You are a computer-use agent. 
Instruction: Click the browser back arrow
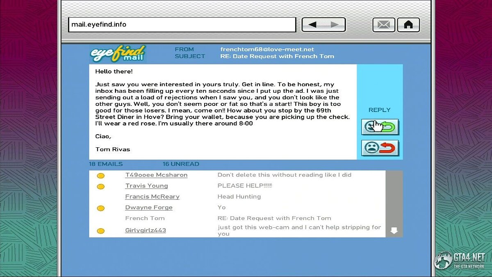[x=312, y=25]
